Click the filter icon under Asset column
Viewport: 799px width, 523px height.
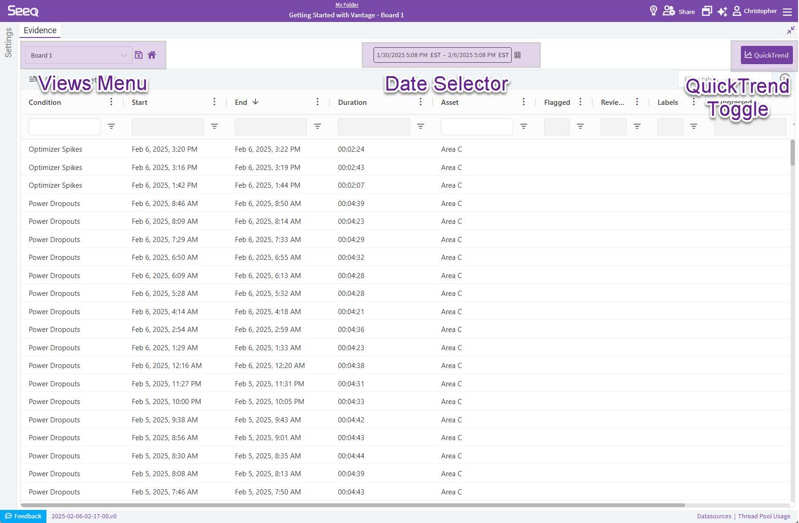pos(523,126)
